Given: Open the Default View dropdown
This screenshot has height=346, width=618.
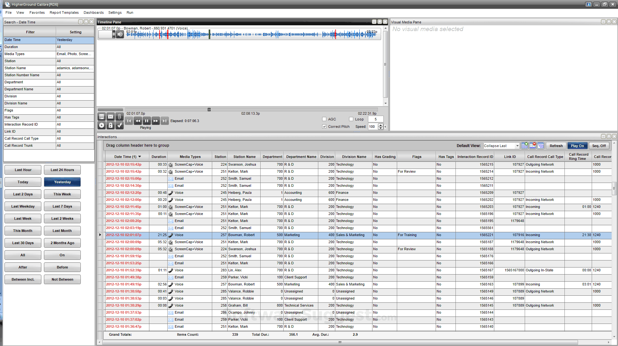Looking at the screenshot, I should [x=517, y=146].
